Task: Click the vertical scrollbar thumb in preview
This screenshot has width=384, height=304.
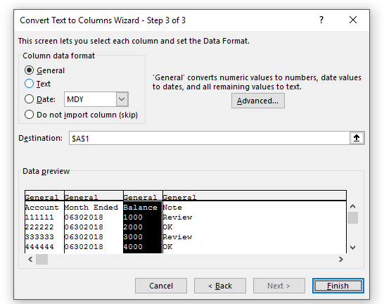Action: 352,217
